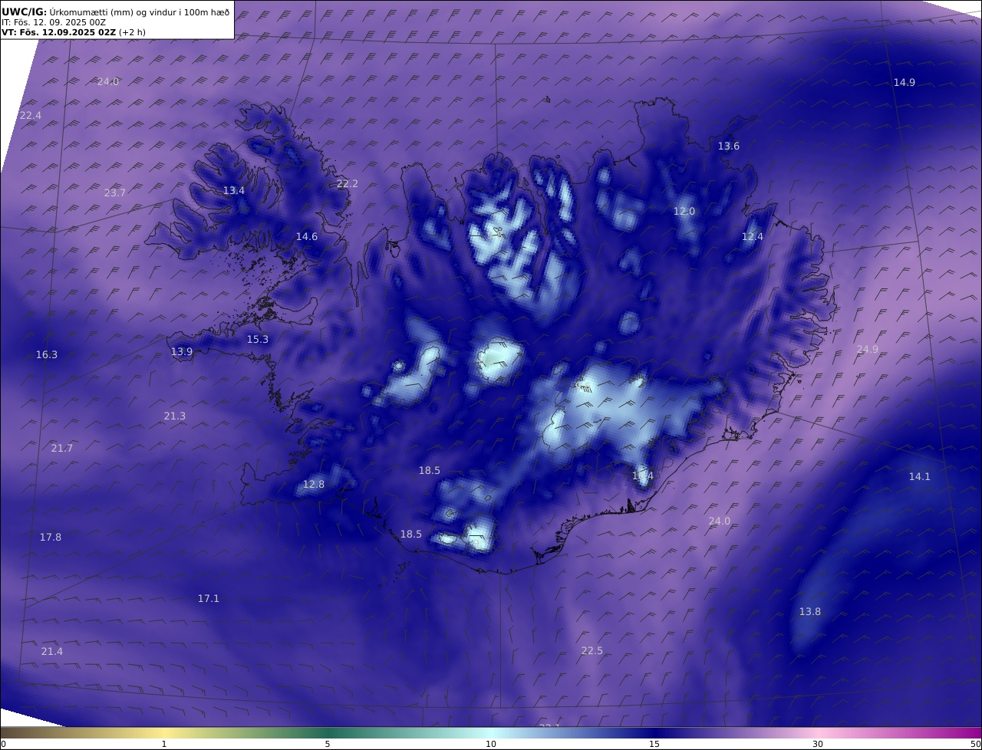Click the 'VT: Fös. 12.09.2025 02Z (+2 h)' line

pos(74,32)
